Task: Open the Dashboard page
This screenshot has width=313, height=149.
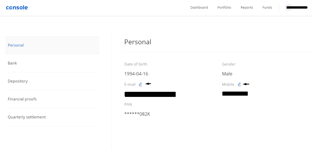Action: [199, 8]
